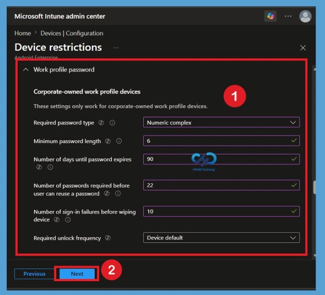The height and width of the screenshot is (295, 325).
Task: Click the Previous button
Action: point(34,274)
